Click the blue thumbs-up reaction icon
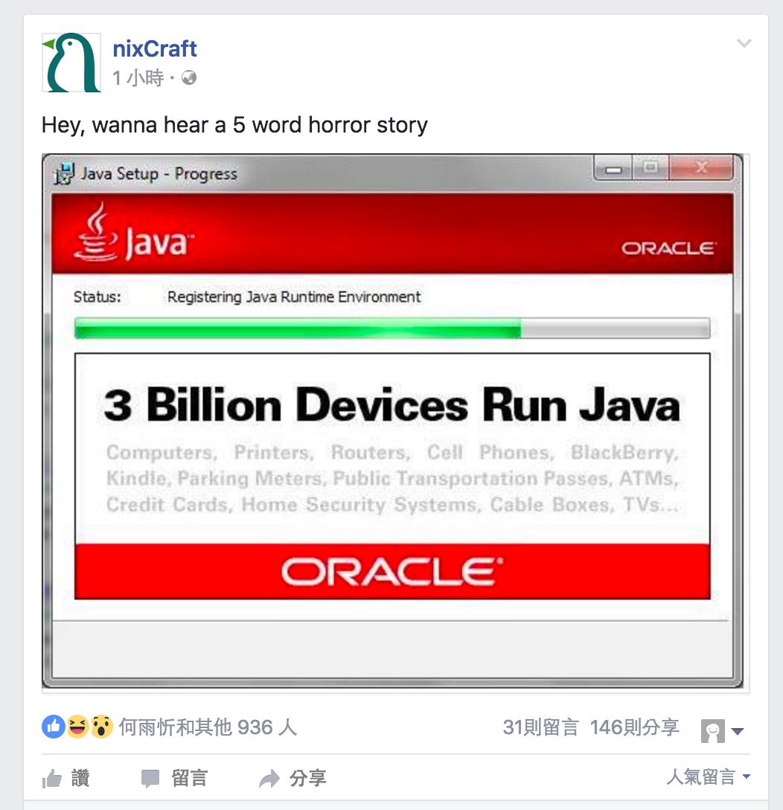This screenshot has width=783, height=810. point(53,727)
